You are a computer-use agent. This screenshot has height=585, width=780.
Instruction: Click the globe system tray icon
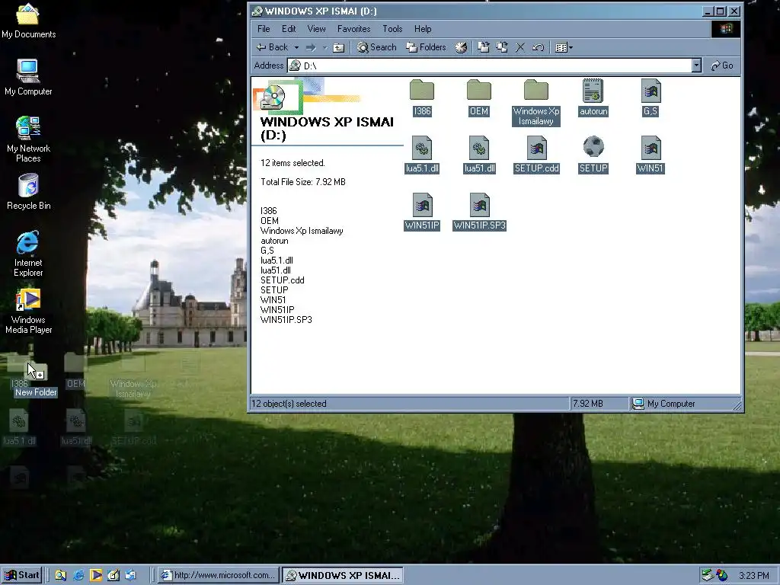[x=721, y=576]
